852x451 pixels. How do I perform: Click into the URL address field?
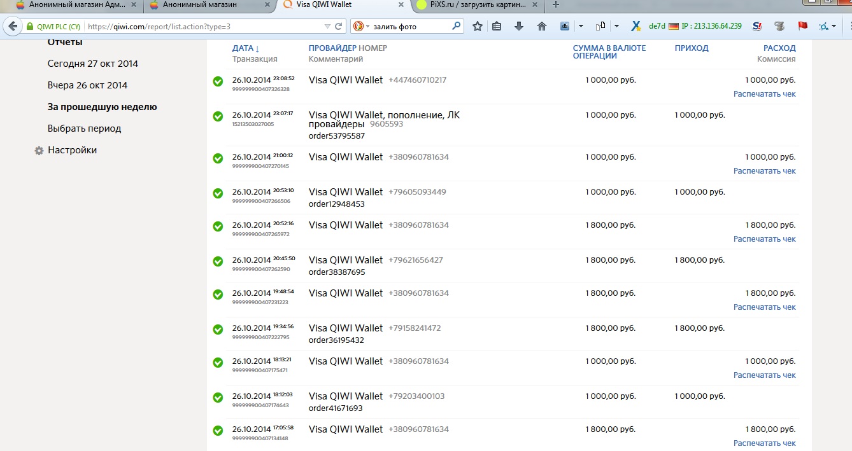pos(204,27)
